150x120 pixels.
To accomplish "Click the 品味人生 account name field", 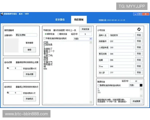I will [x=104, y=35].
